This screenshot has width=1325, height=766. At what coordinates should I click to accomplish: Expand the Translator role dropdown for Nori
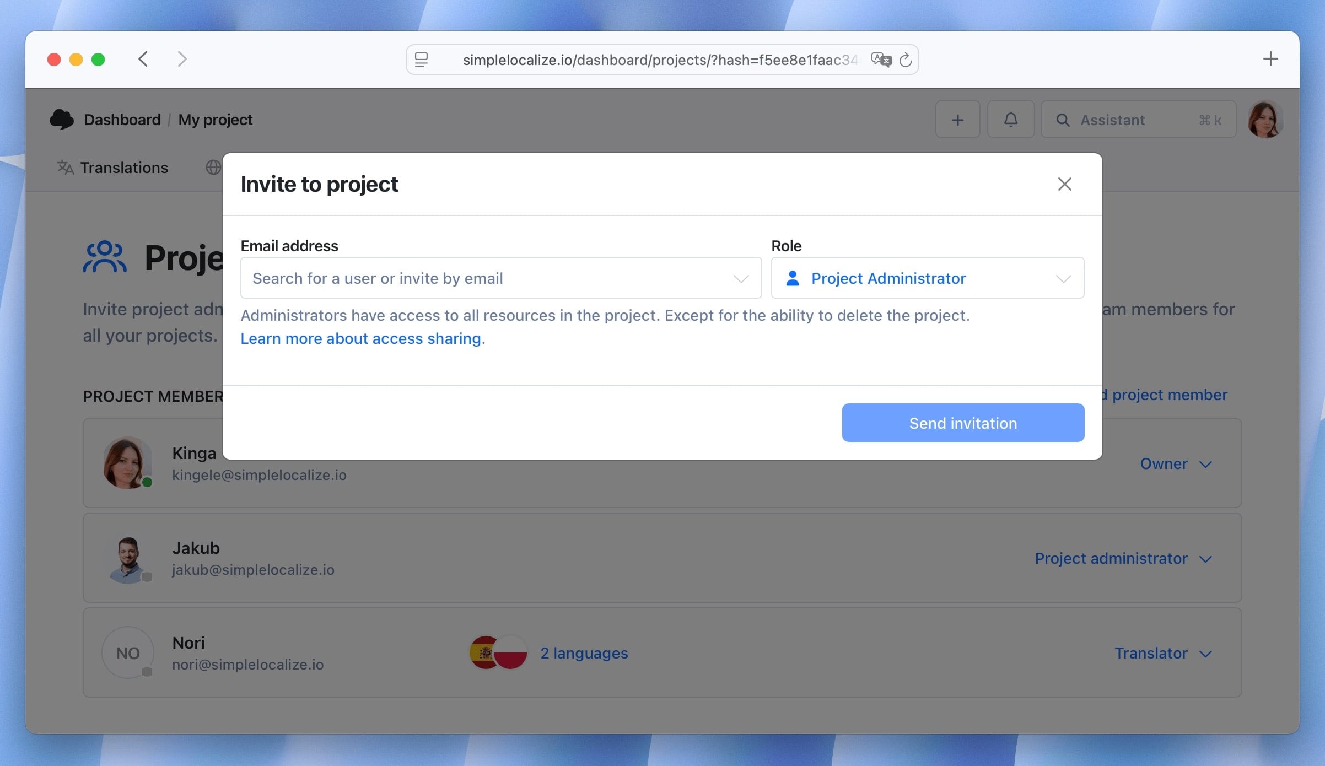pyautogui.click(x=1162, y=654)
